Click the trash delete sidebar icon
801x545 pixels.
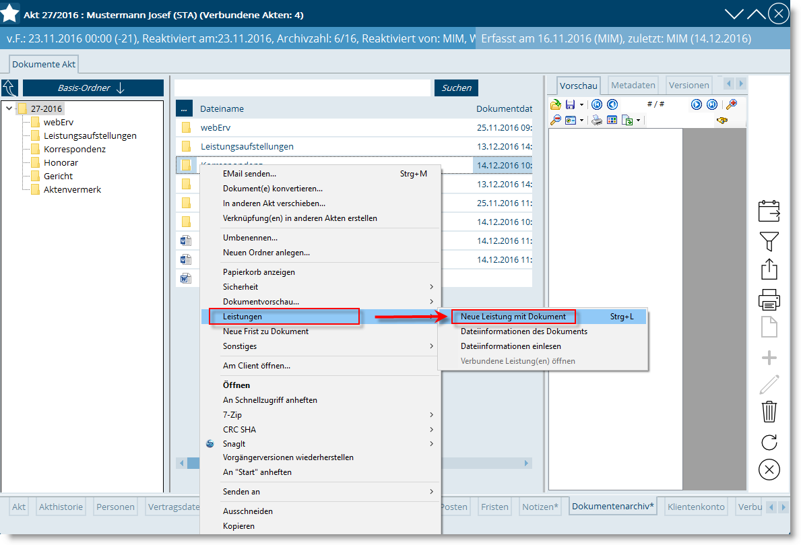tap(769, 412)
